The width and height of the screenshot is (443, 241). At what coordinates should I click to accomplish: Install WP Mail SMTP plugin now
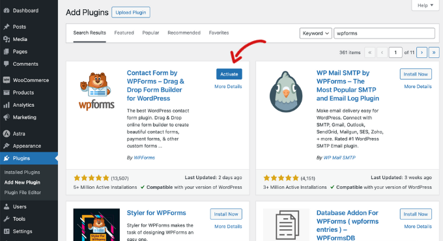416,74
